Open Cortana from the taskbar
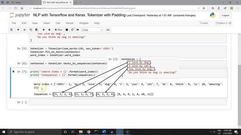This screenshot has height=135, width=241. click(65, 132)
